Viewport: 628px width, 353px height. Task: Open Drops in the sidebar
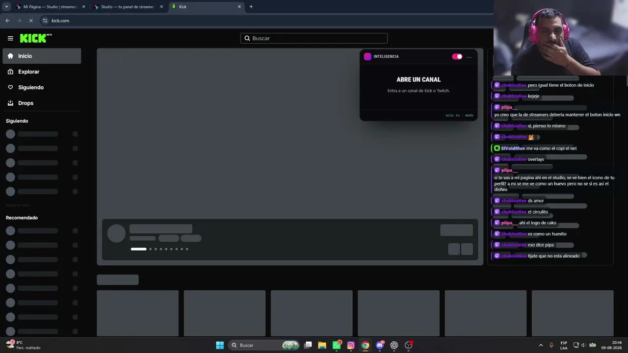coord(42,103)
